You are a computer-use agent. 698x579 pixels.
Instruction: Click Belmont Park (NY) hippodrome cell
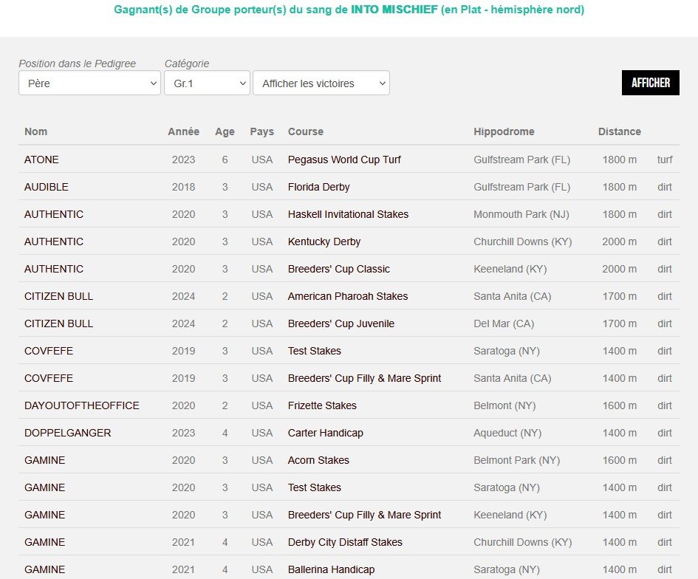517,460
